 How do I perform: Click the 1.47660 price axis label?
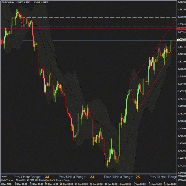coord(182,121)
